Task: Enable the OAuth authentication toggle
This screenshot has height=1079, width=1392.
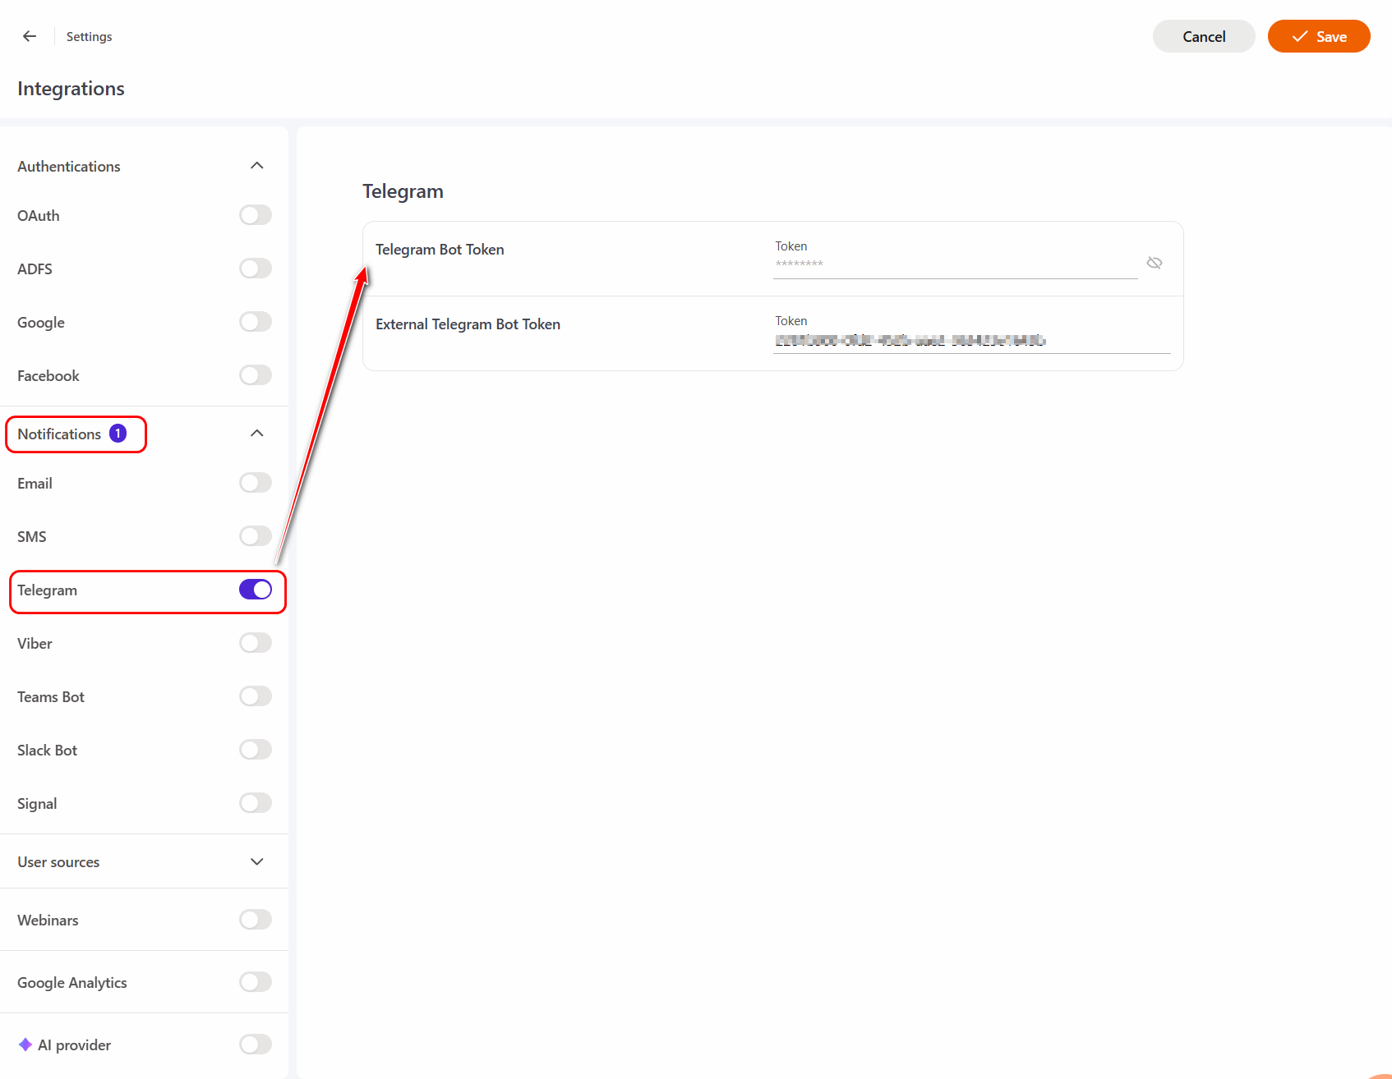Action: 256,215
